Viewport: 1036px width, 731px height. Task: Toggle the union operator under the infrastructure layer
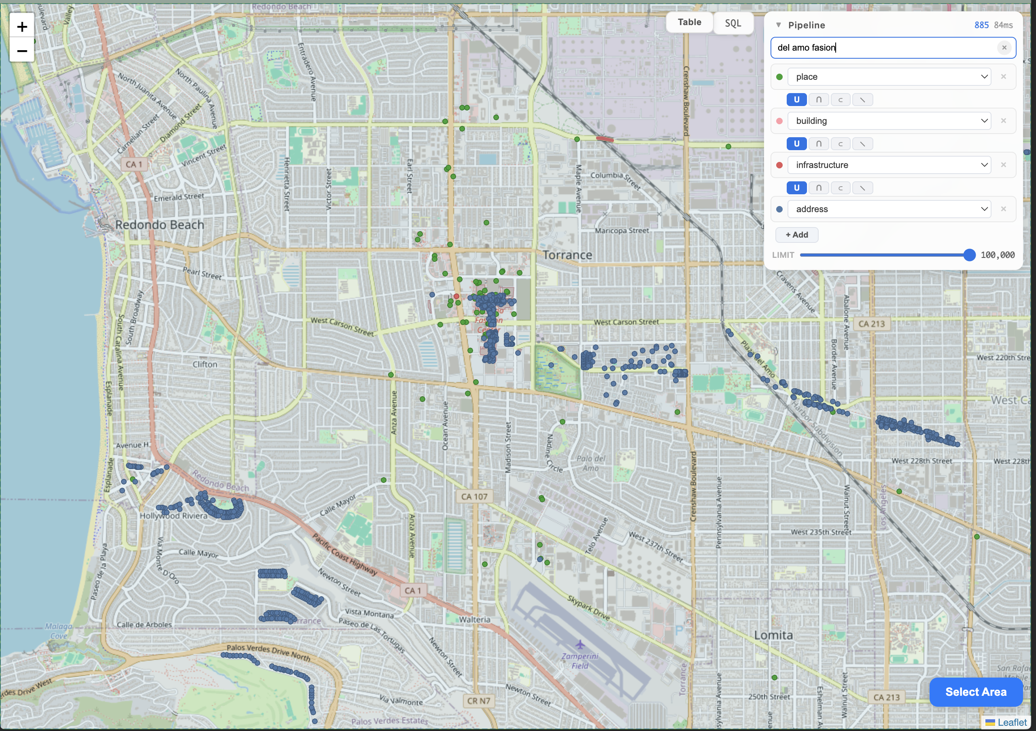(796, 188)
